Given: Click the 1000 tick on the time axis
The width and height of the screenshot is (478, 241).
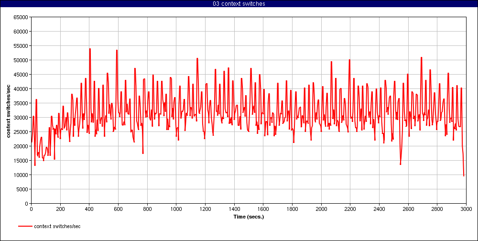Looking at the screenshot, I should (176, 209).
